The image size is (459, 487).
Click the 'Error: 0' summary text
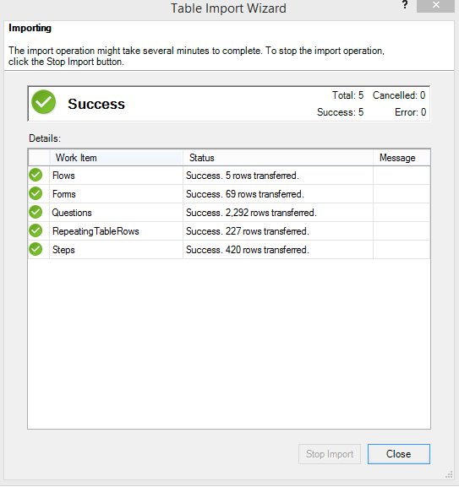410,112
